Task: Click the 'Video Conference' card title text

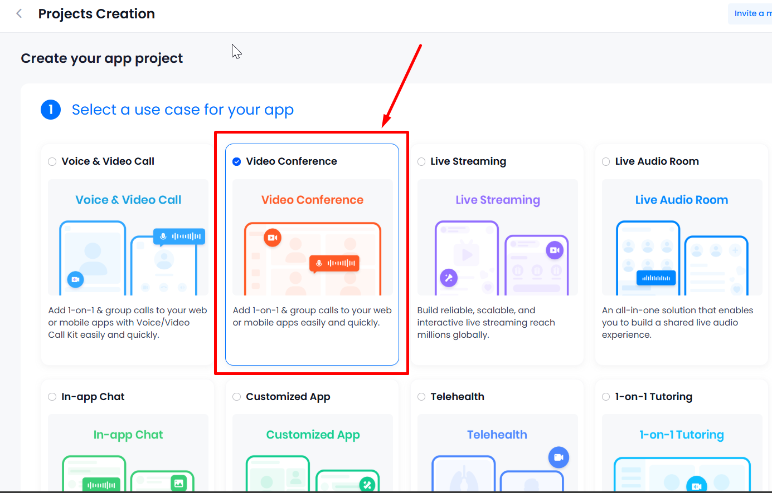Action: click(292, 161)
